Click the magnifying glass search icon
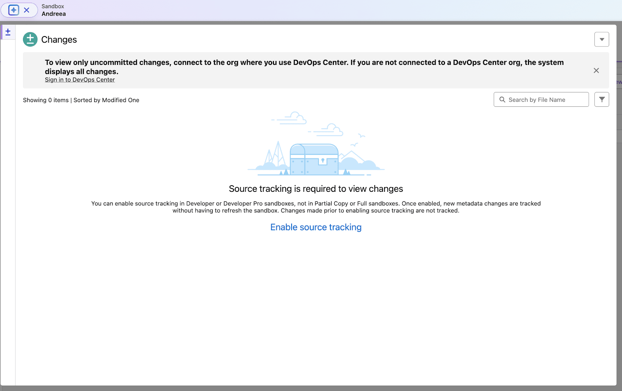622x391 pixels. click(x=502, y=100)
